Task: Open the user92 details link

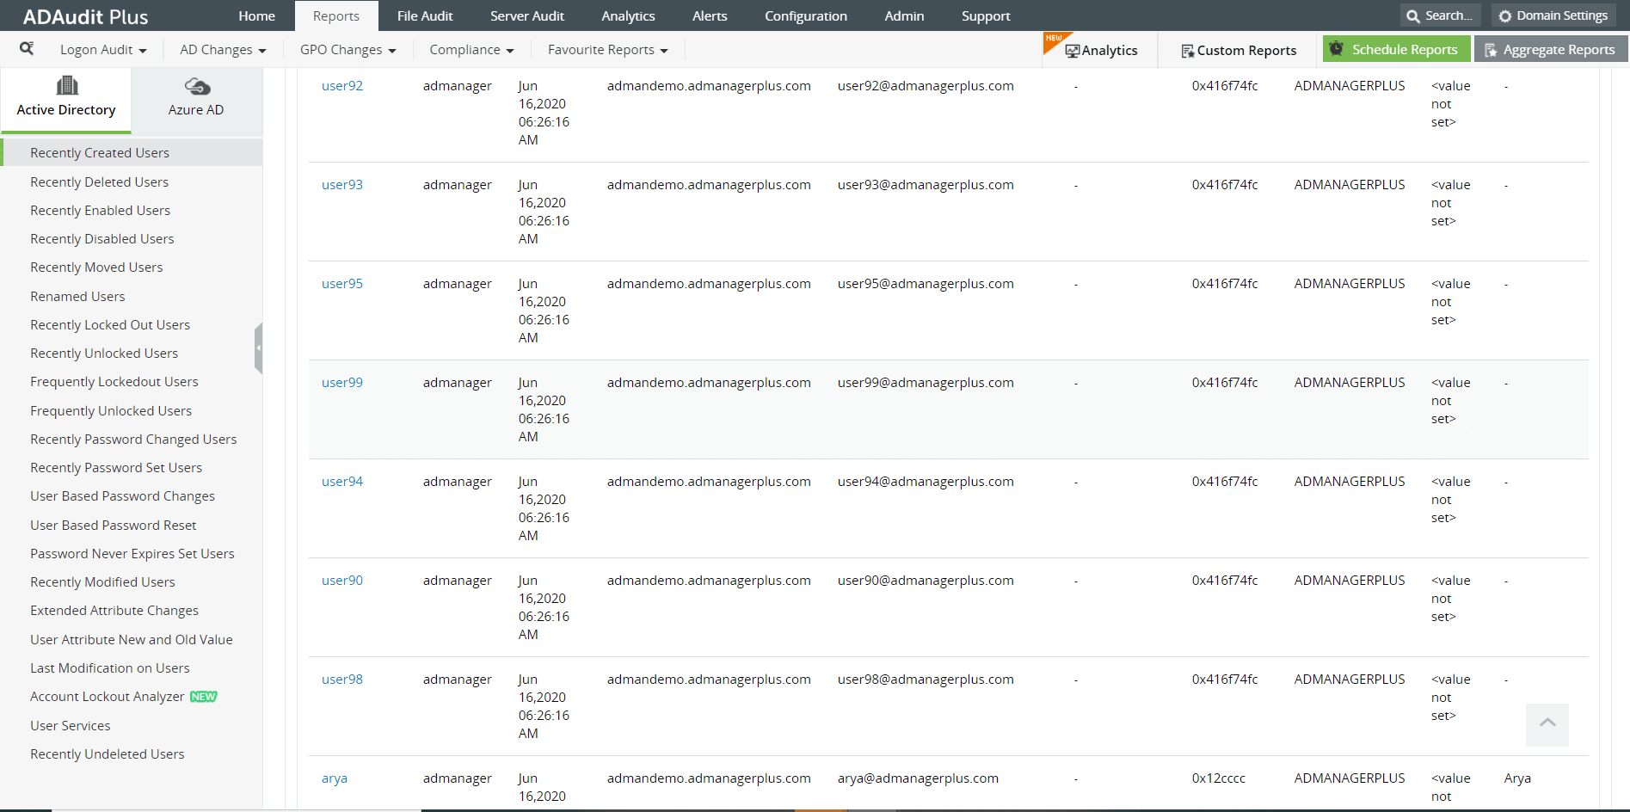Action: [341, 85]
